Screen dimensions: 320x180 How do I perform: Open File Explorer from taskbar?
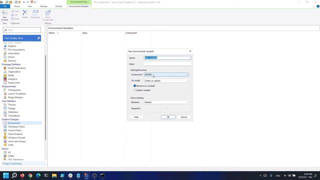[54, 175]
